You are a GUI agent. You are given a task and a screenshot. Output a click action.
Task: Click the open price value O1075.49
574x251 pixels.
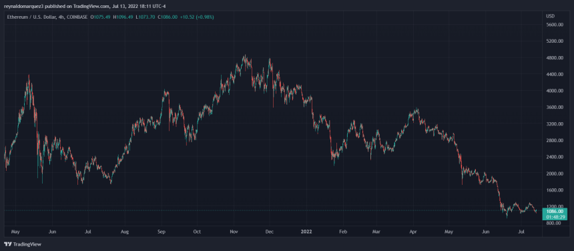pyautogui.click(x=100, y=17)
